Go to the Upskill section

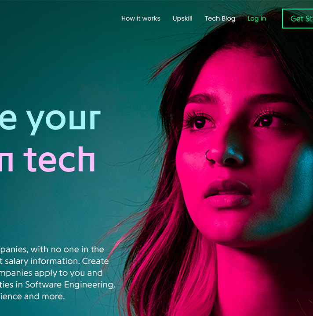click(182, 19)
